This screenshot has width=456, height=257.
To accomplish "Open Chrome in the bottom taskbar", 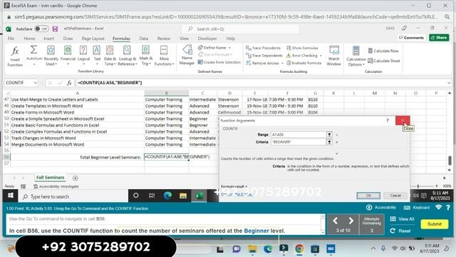I will [299, 249].
